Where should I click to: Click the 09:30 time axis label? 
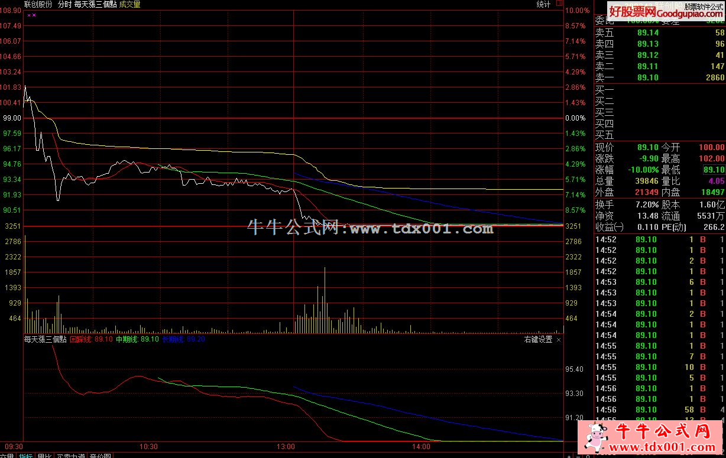pos(12,446)
